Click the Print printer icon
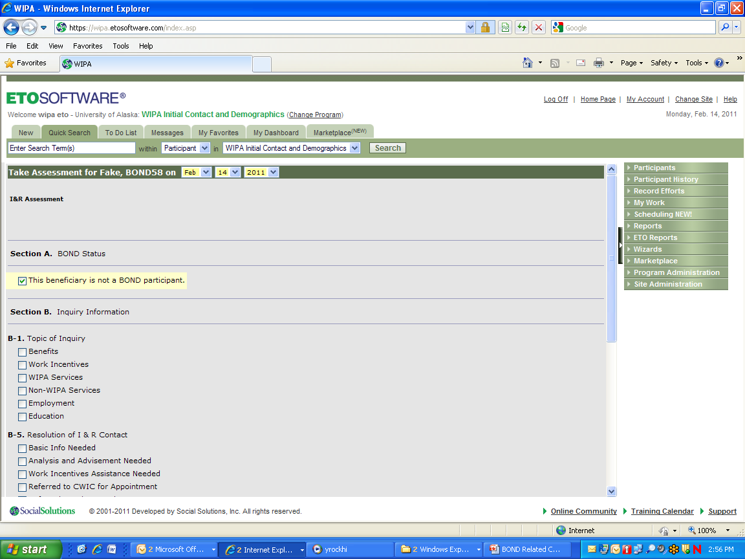Screen dimensions: 745x559 point(599,63)
